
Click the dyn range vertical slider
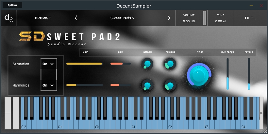coord(227,74)
